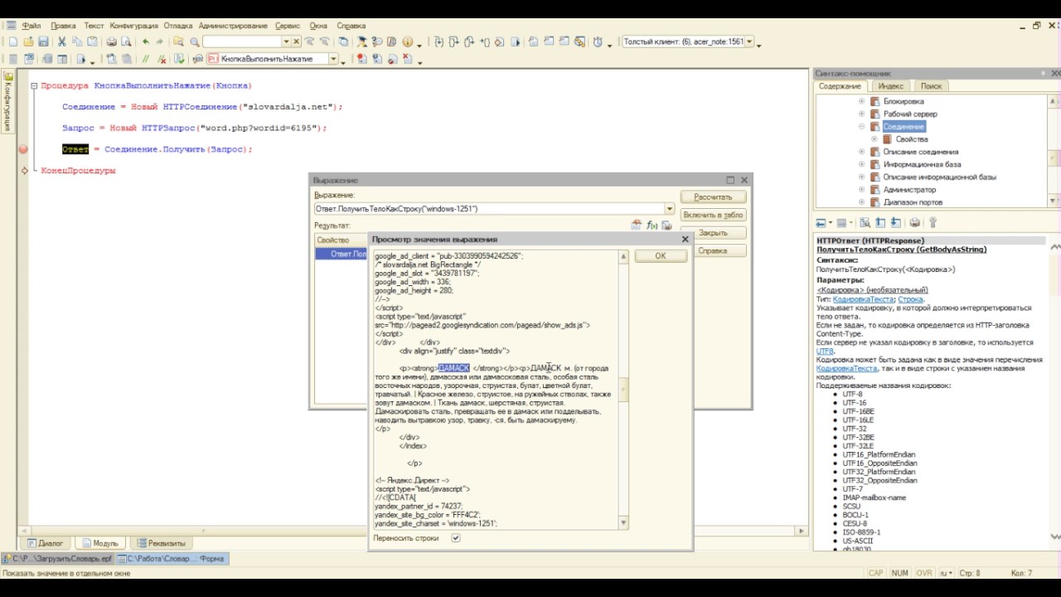Collapse the 'Соединение' tree node
Screen dimensions: 1061x597
pos(861,127)
